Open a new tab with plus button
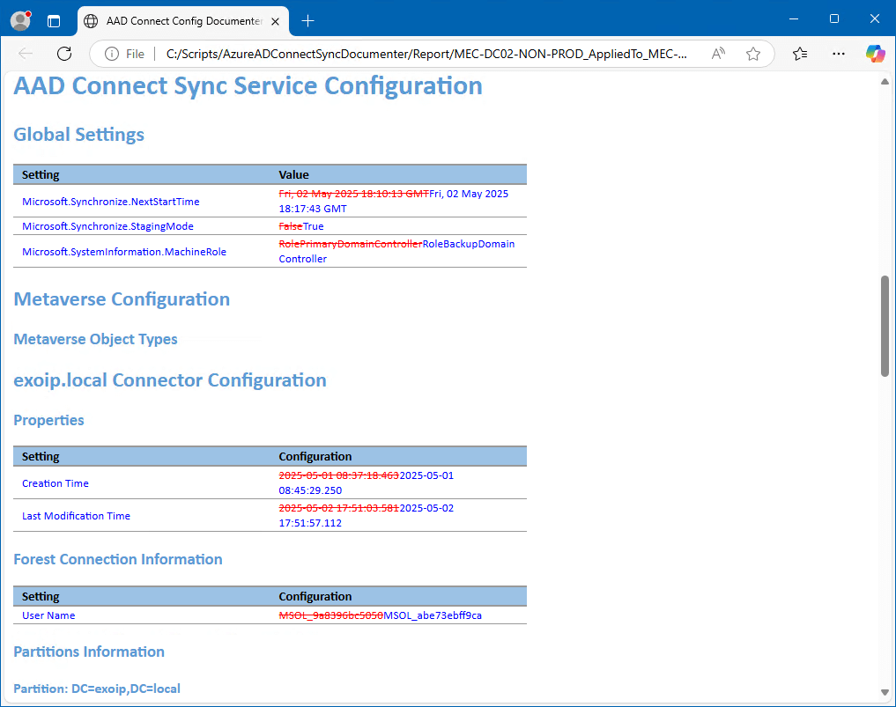Viewport: 896px width, 707px height. [307, 20]
